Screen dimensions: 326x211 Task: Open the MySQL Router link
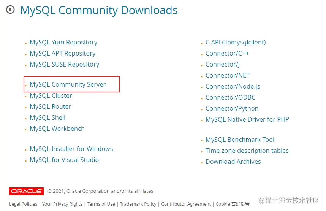pos(50,106)
